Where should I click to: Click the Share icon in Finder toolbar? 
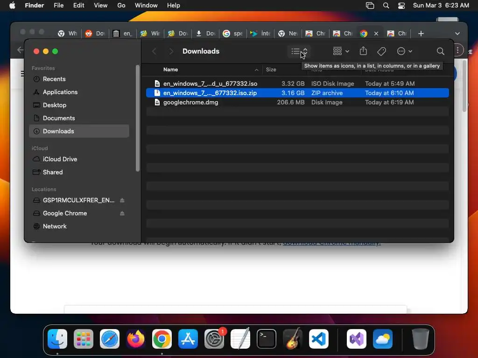(x=363, y=51)
